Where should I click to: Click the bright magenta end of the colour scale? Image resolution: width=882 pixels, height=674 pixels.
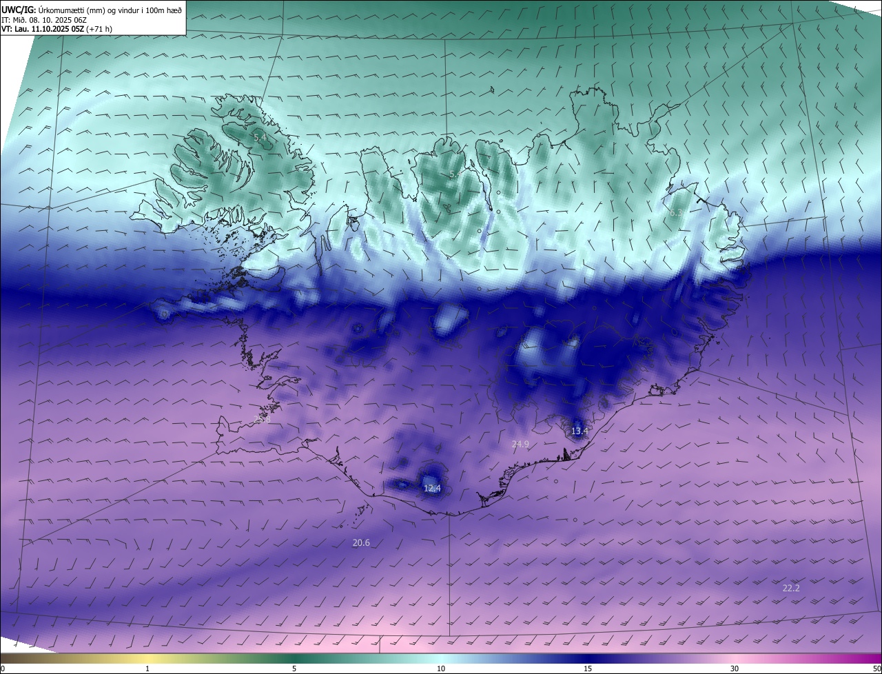[870, 659]
